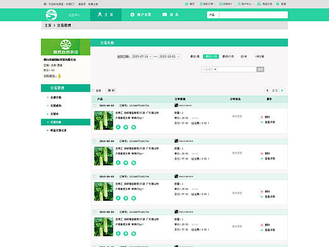Click the gray search button beside order search box
Image resolution: width=329 pixels, height=247 pixels.
[x=260, y=69]
